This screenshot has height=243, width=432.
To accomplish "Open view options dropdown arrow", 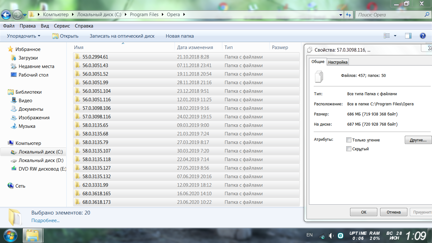I will (x=395, y=36).
